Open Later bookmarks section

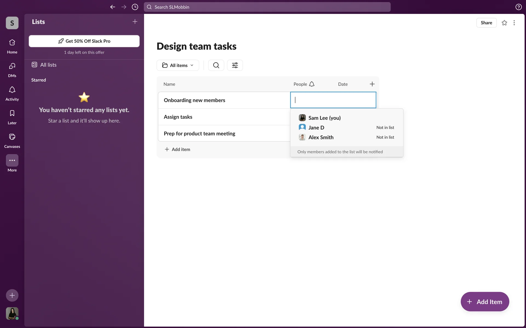12,117
